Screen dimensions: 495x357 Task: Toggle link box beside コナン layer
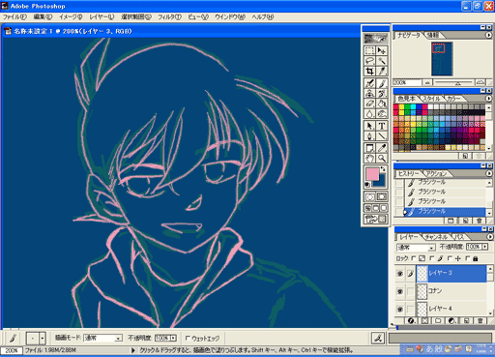coord(410,291)
